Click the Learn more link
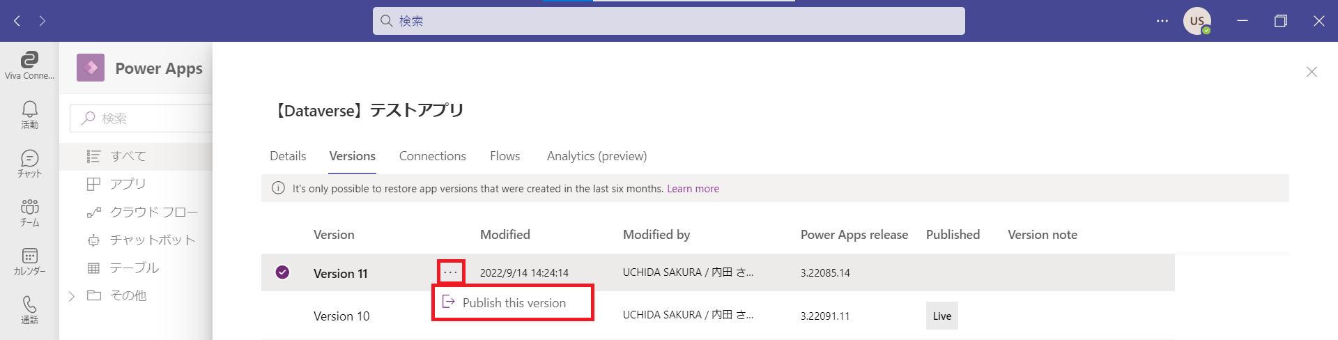 click(693, 189)
